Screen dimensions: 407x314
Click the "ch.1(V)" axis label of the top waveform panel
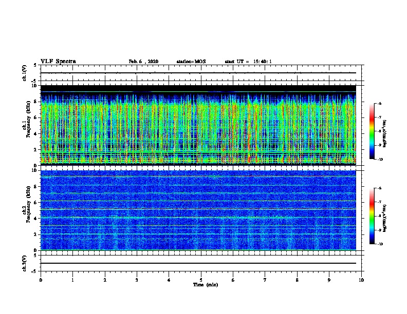click(x=24, y=73)
